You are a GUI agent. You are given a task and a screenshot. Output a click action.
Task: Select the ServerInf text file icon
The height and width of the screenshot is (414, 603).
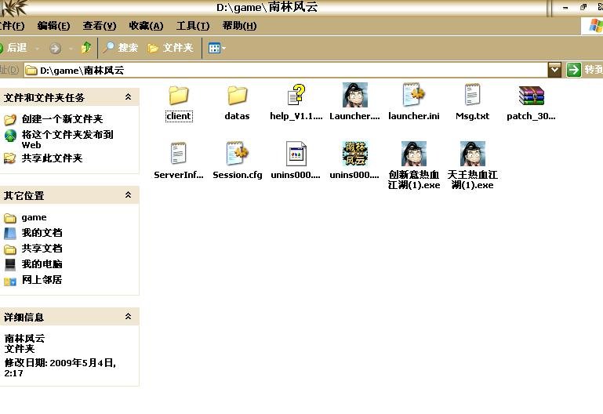point(178,154)
